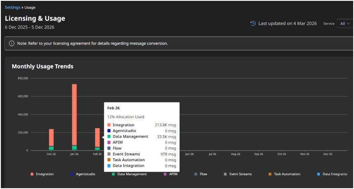
Task: Click the Event Streams swatch in tooltip
Action: [109, 154]
